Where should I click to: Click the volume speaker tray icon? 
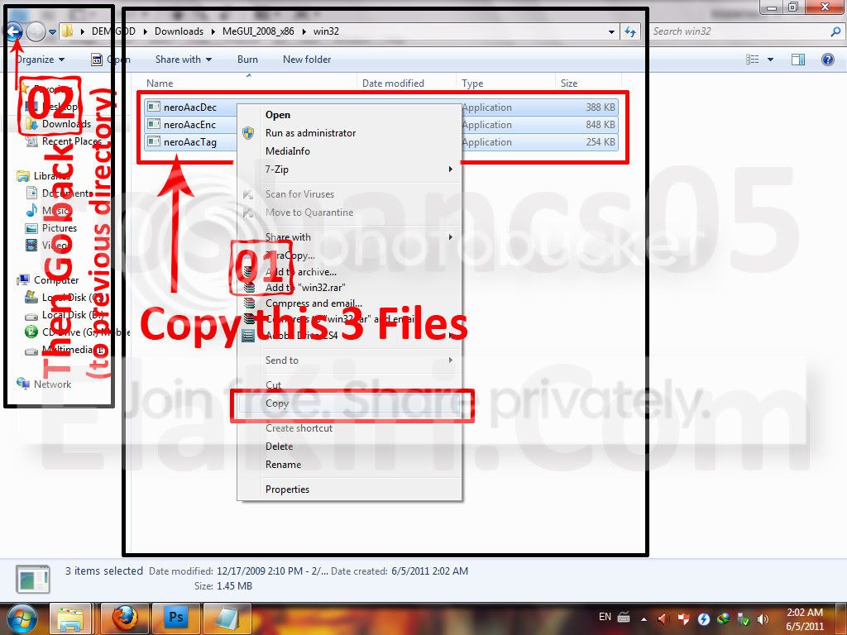click(763, 619)
